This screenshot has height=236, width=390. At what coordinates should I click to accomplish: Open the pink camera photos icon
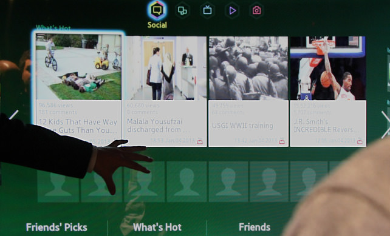256,10
